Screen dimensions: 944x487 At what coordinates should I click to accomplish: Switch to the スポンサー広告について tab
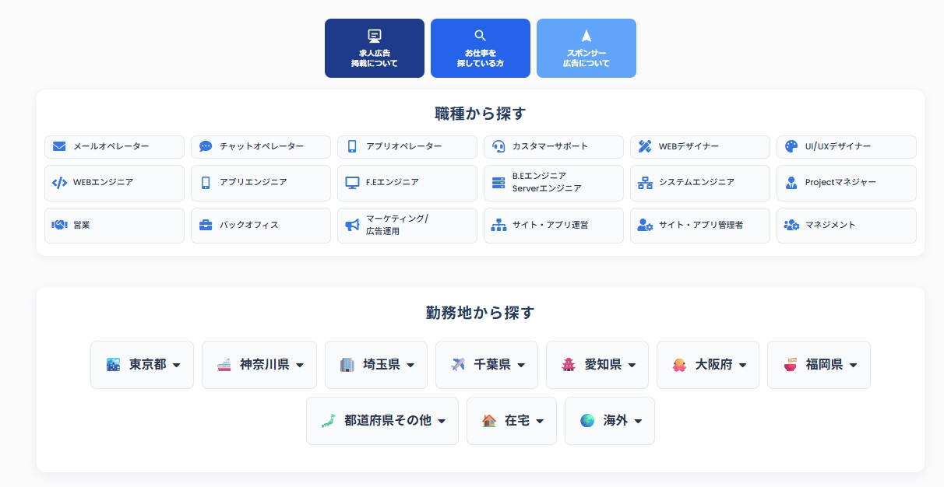[586, 48]
